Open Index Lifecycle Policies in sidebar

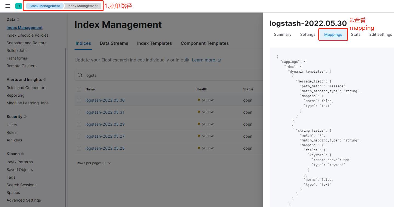pyautogui.click(x=27, y=35)
